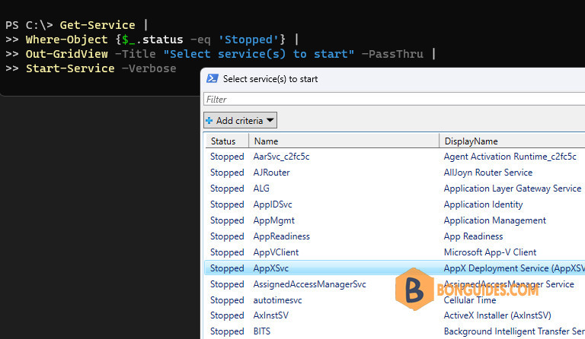This screenshot has height=339, width=585.
Task: Click Stopped status in AJRouter row
Action: click(227, 173)
